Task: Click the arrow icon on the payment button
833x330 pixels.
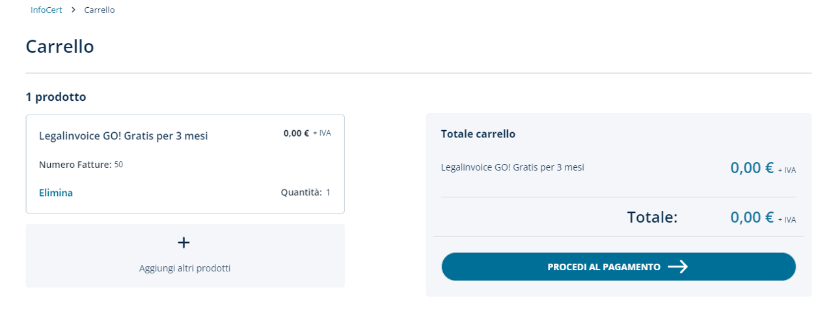Action: tap(678, 267)
